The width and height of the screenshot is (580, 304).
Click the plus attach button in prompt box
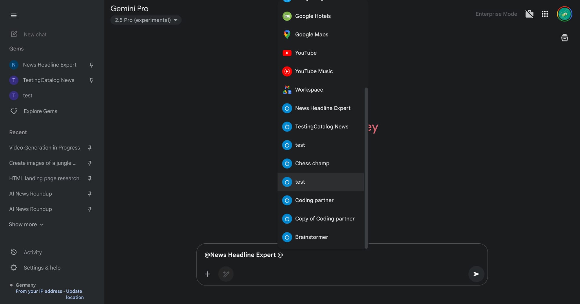point(207,274)
